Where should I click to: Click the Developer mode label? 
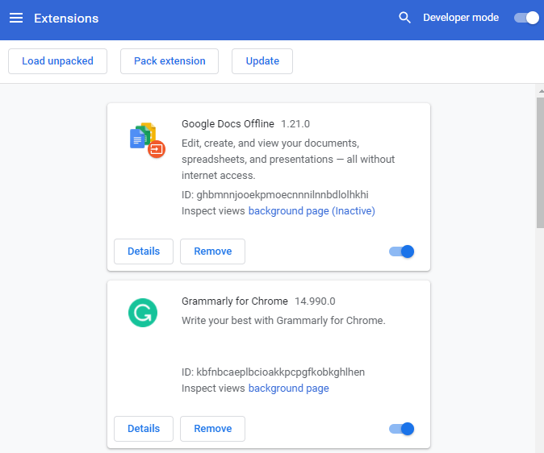[x=461, y=18]
